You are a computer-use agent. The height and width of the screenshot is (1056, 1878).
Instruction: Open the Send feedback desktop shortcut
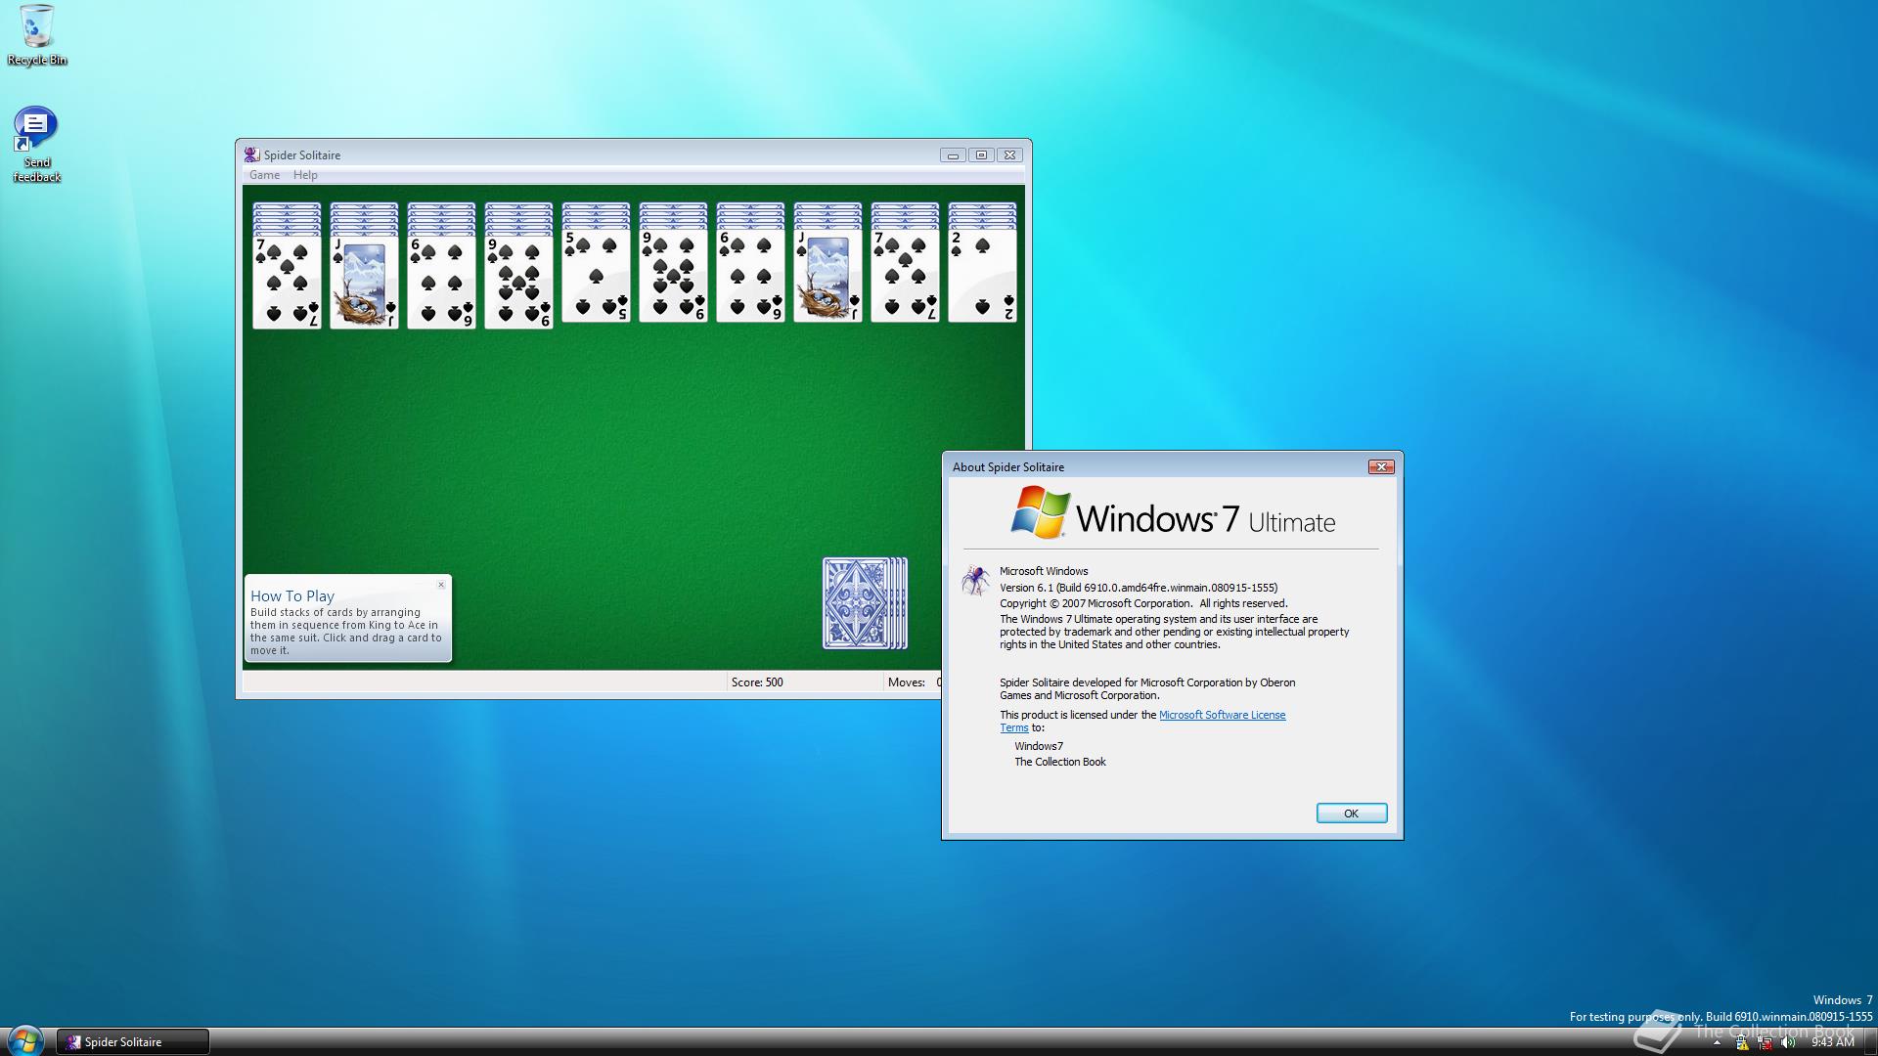point(36,144)
